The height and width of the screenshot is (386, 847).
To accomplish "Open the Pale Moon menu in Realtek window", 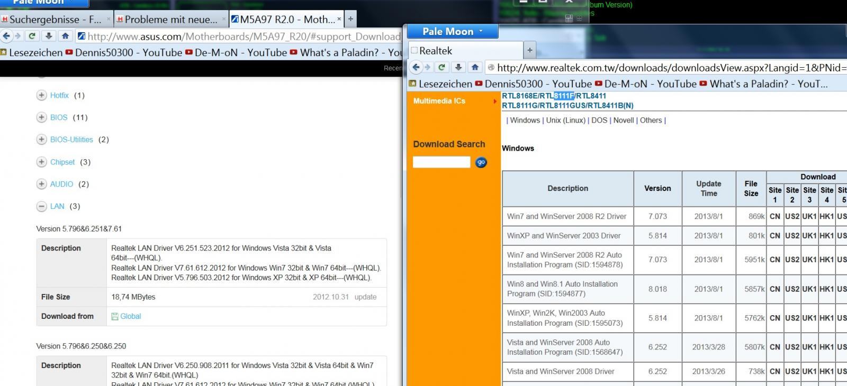I will [x=453, y=31].
